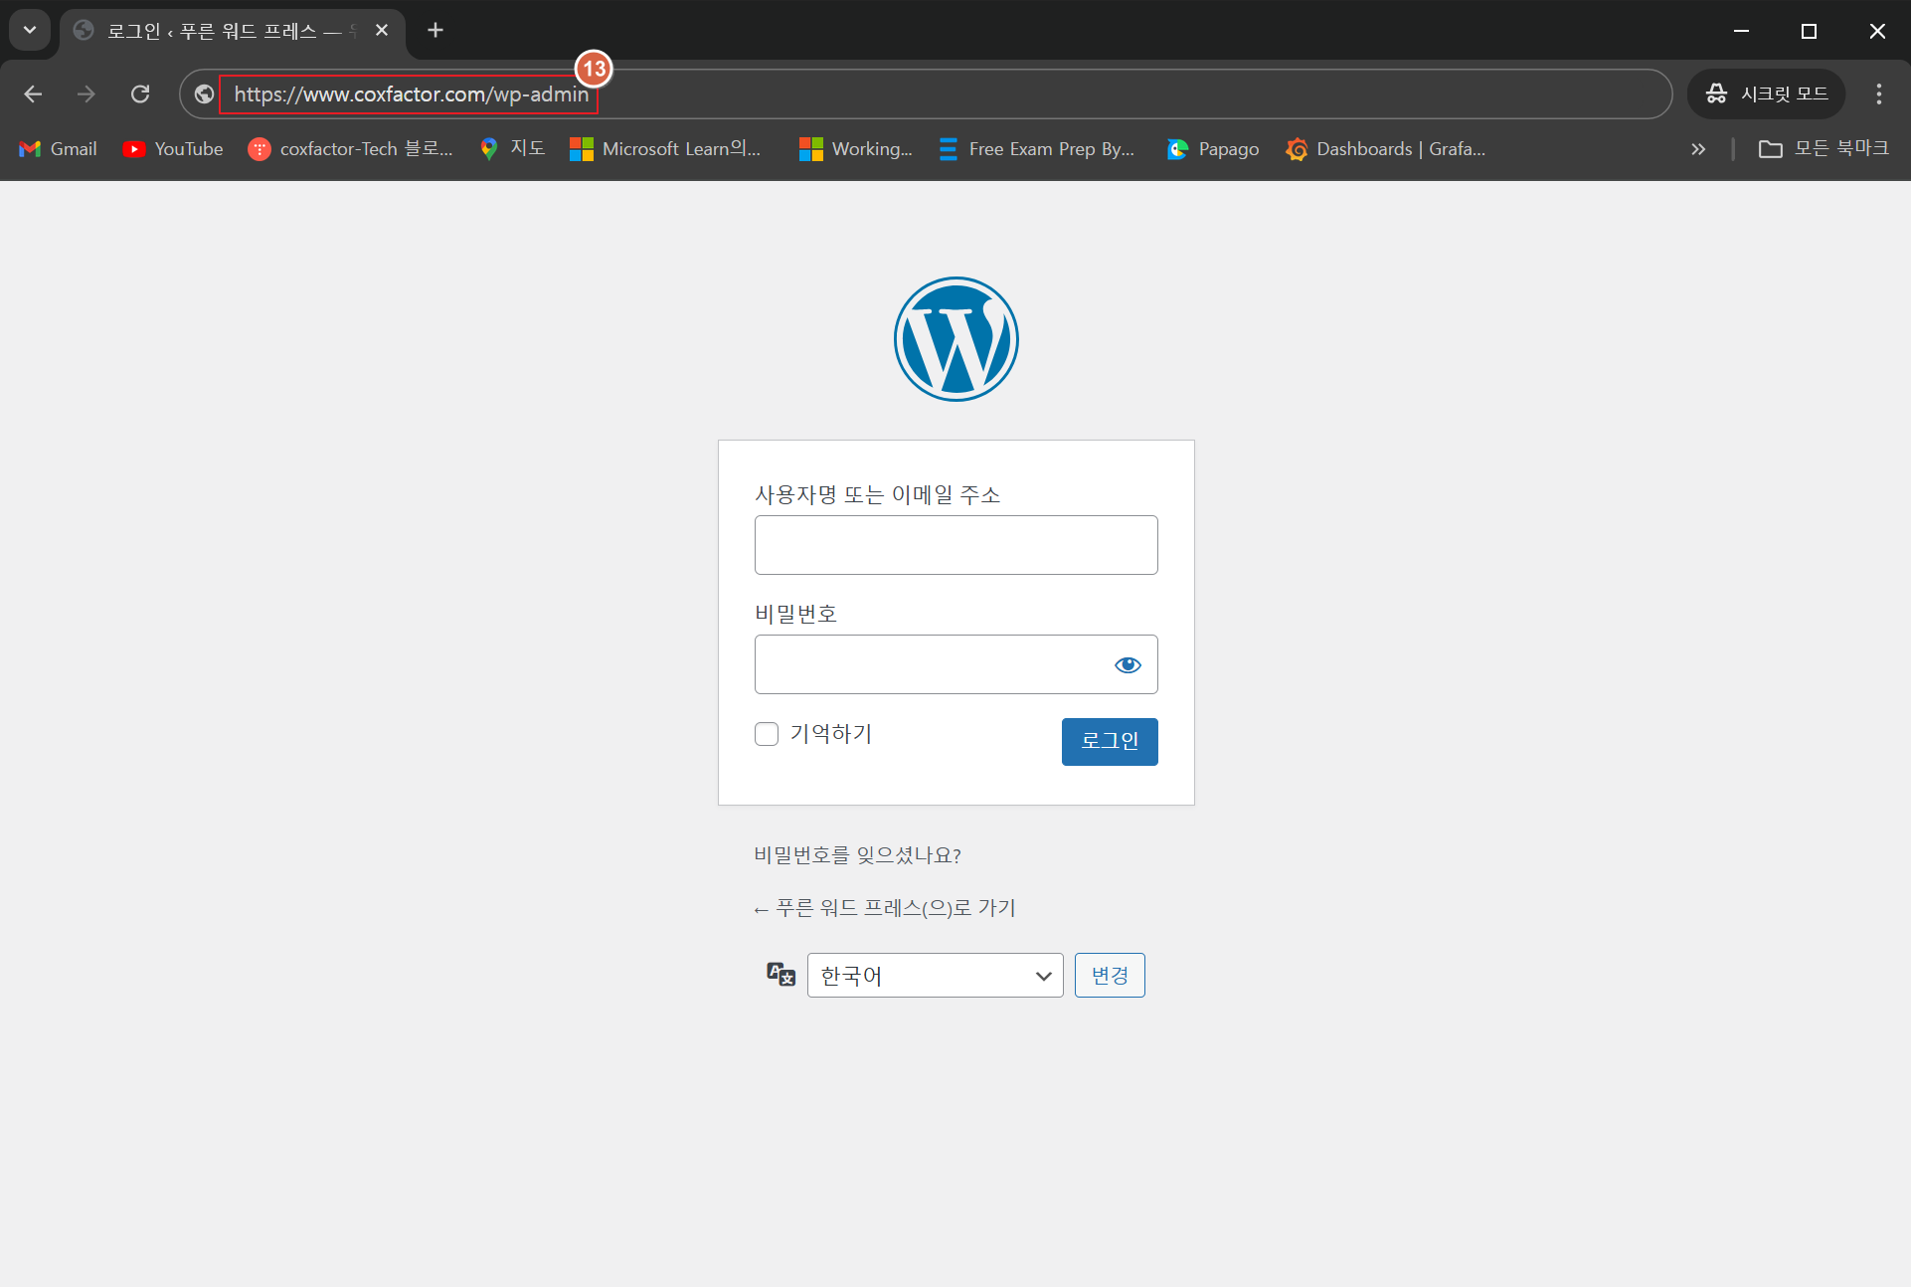Check the 기억하기 remember-me checkbox
The width and height of the screenshot is (1911, 1287).
click(767, 734)
